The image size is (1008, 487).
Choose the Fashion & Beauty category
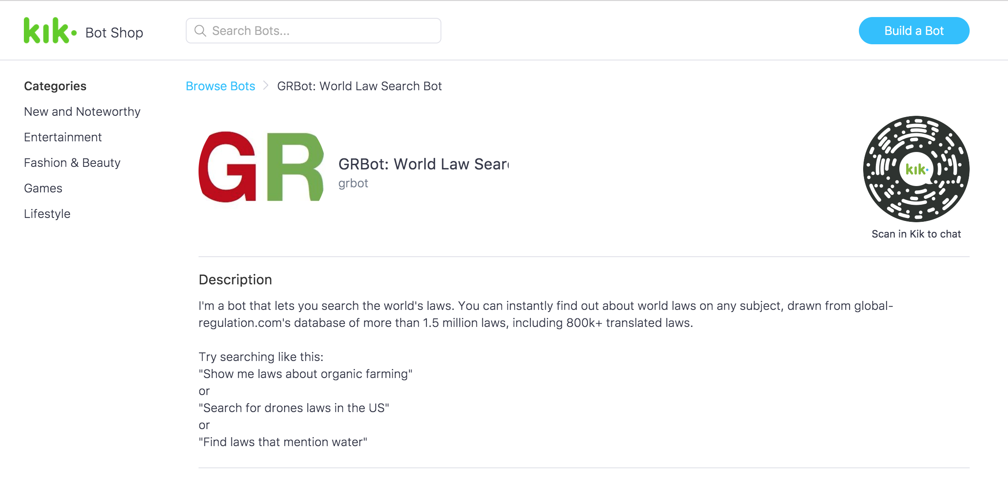click(72, 163)
